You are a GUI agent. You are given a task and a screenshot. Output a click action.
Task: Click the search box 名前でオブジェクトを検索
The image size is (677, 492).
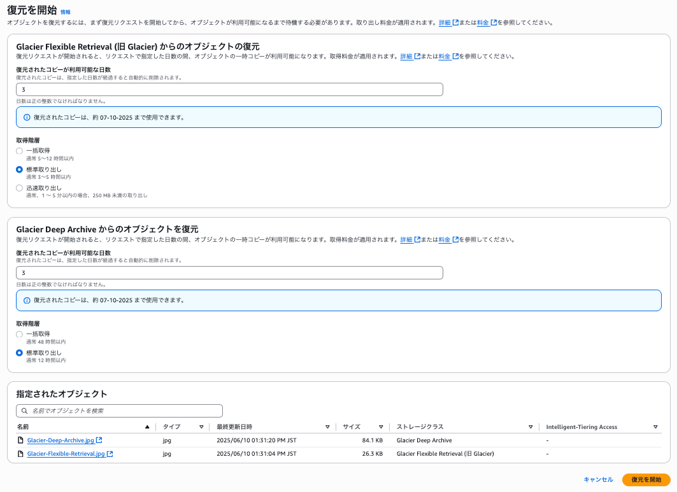coord(119,411)
